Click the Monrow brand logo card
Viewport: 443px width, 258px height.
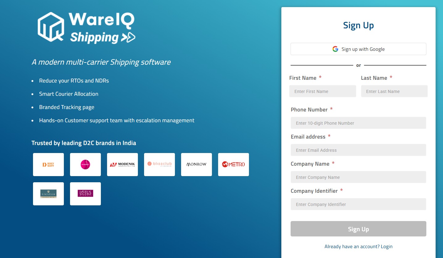[x=197, y=164]
